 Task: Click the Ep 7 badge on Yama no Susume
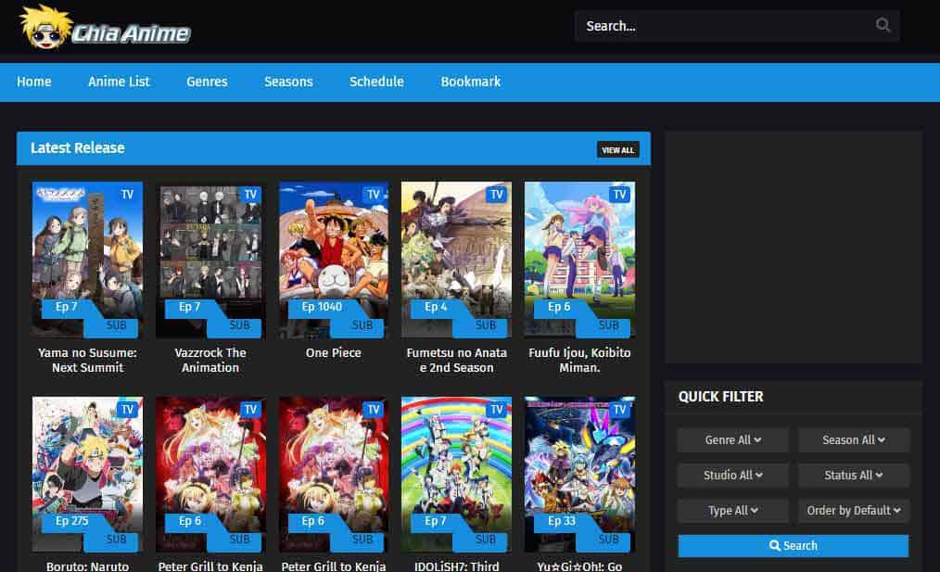point(67,307)
